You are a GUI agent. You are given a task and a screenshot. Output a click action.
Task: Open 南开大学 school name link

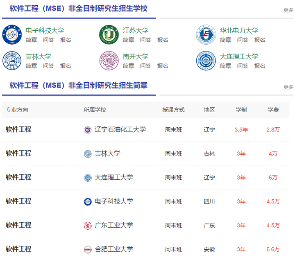click(x=136, y=56)
